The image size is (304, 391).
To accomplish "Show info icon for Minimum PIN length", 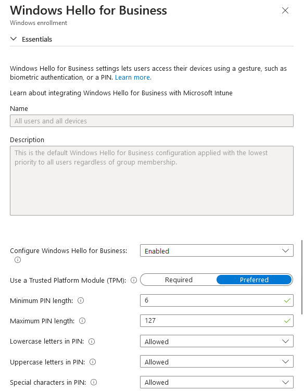I will [x=81, y=300].
